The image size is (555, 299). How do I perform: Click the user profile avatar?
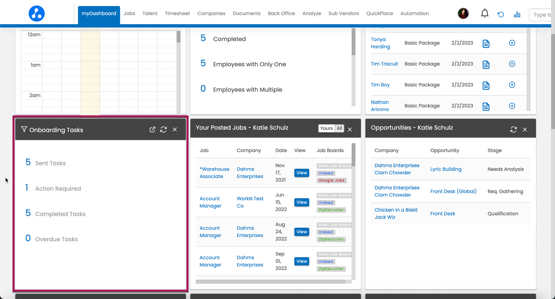[x=463, y=13]
